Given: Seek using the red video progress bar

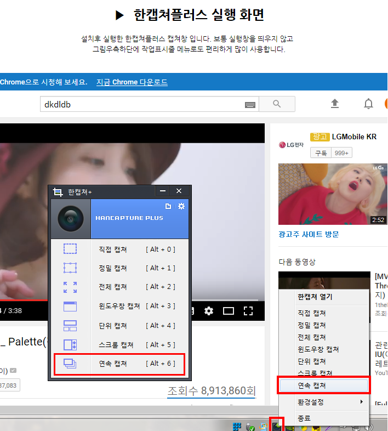Looking at the screenshot, I should point(24,300).
